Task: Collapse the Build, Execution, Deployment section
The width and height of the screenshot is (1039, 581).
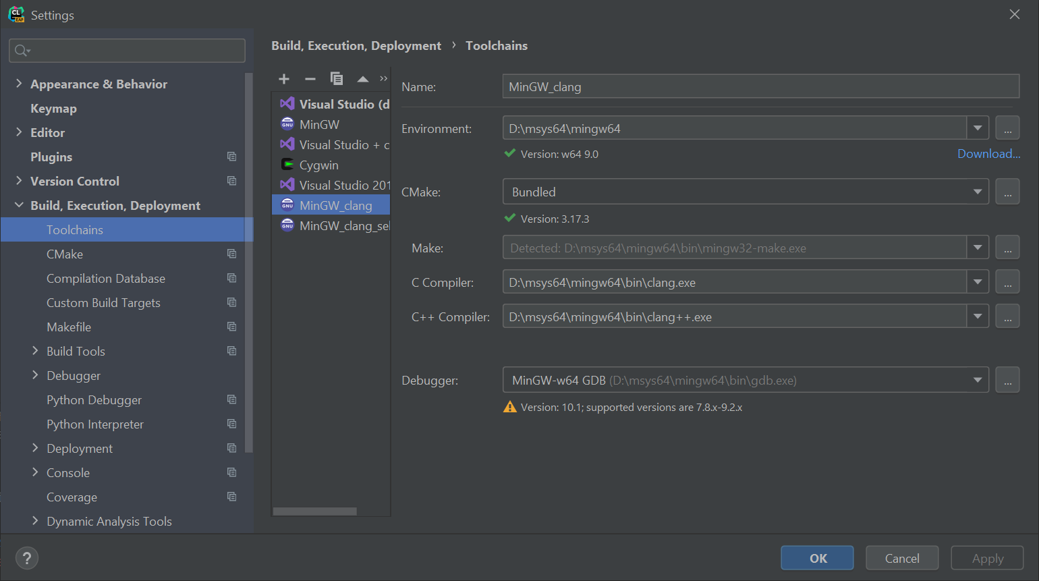Action: pyautogui.click(x=18, y=205)
